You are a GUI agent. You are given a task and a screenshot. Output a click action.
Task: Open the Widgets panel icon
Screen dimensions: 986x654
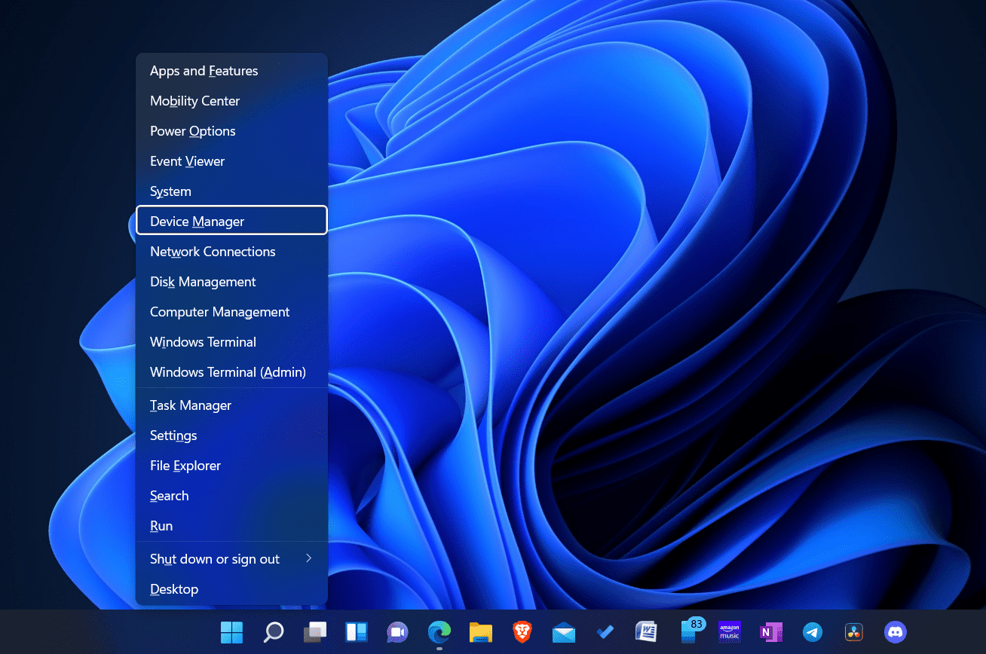[x=356, y=631]
